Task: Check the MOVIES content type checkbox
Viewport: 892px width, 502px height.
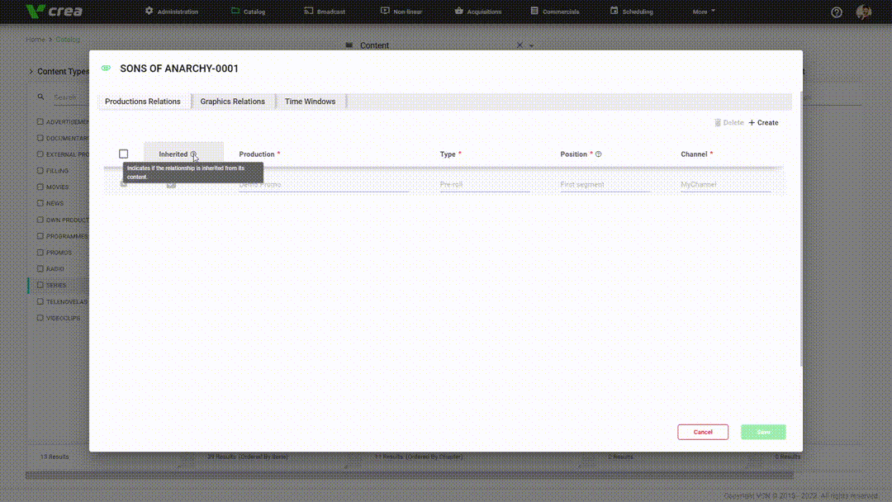Action: pyautogui.click(x=40, y=187)
